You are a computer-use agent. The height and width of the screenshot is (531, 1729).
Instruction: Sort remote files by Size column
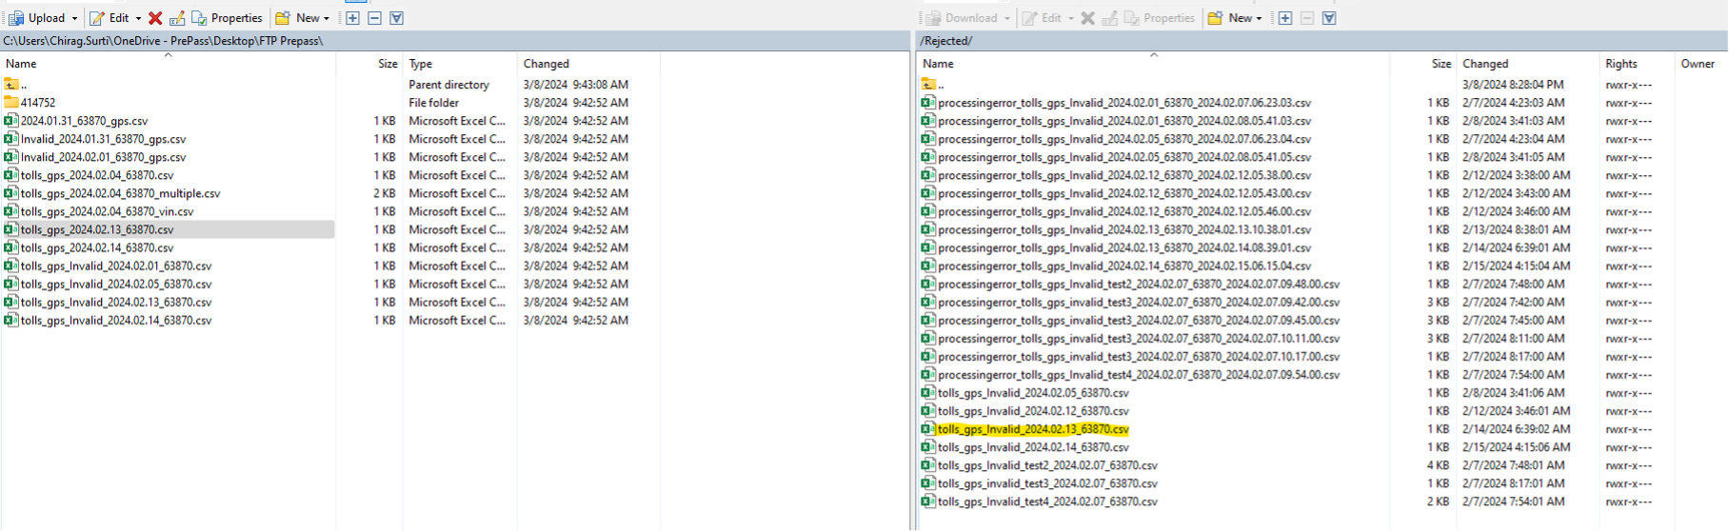point(1441,64)
